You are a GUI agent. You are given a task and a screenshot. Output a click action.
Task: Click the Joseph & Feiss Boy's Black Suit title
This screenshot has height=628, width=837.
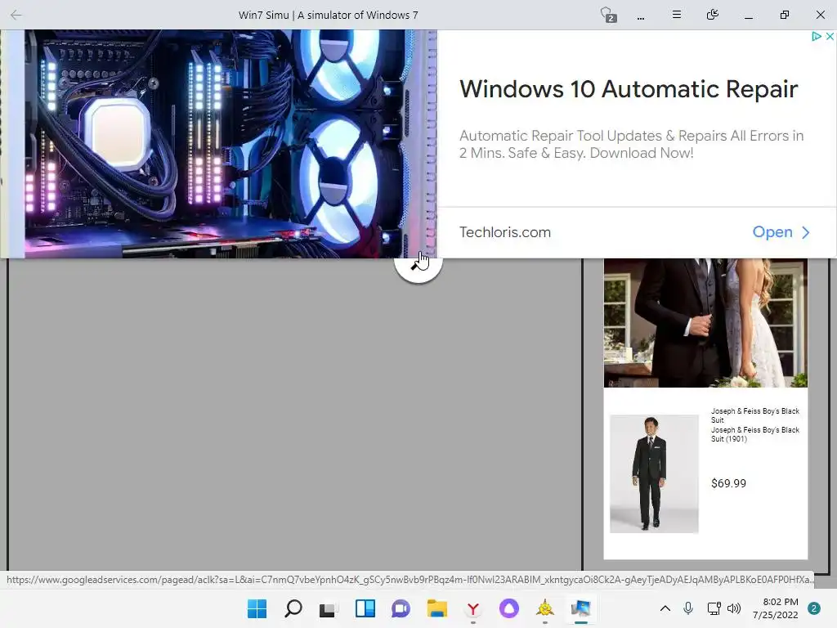click(754, 415)
